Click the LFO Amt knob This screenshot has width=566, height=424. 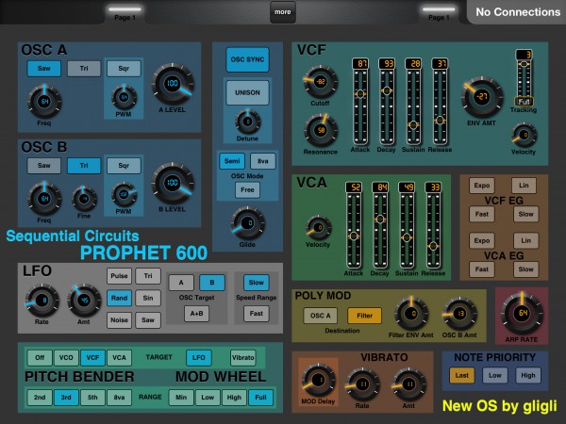84,301
